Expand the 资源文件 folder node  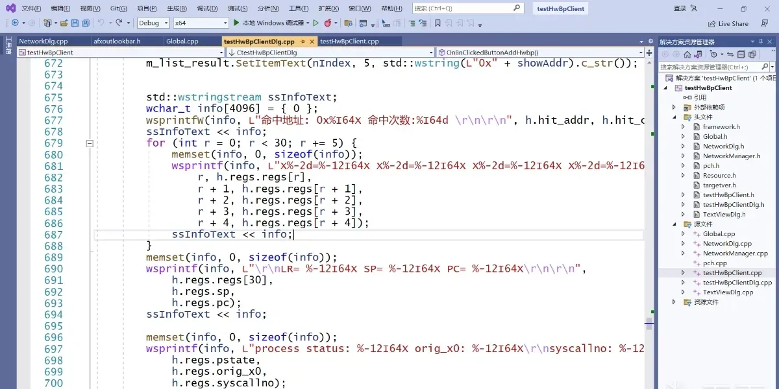pos(674,302)
